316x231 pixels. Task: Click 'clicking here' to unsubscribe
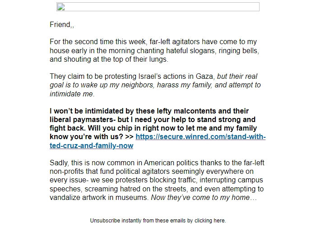(210, 221)
